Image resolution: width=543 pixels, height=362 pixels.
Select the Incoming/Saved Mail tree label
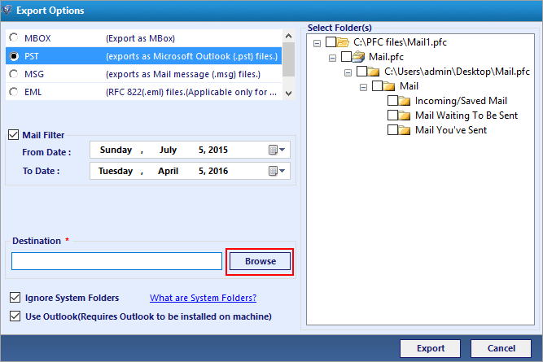[461, 101]
